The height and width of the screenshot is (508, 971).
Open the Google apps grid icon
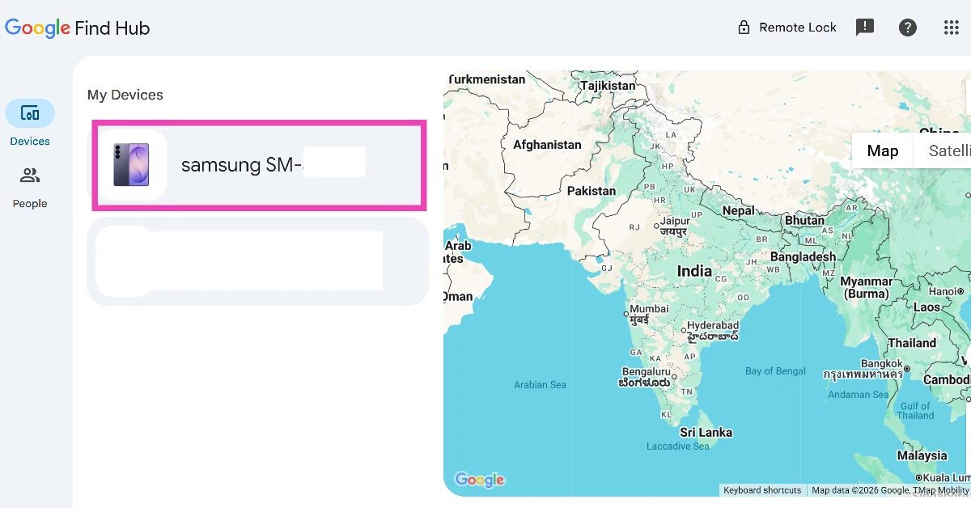click(952, 28)
